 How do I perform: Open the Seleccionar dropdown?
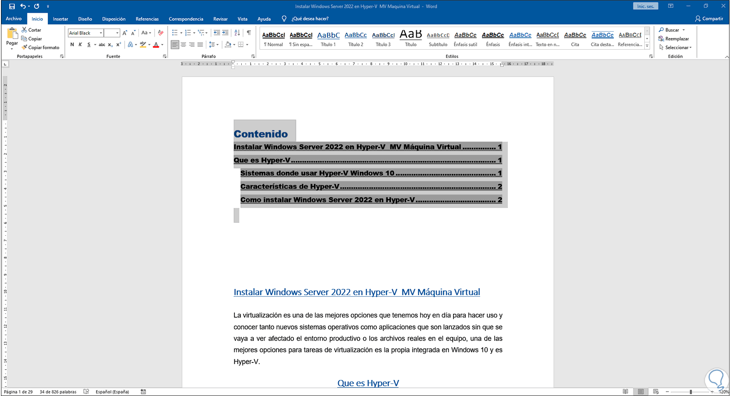coord(675,47)
